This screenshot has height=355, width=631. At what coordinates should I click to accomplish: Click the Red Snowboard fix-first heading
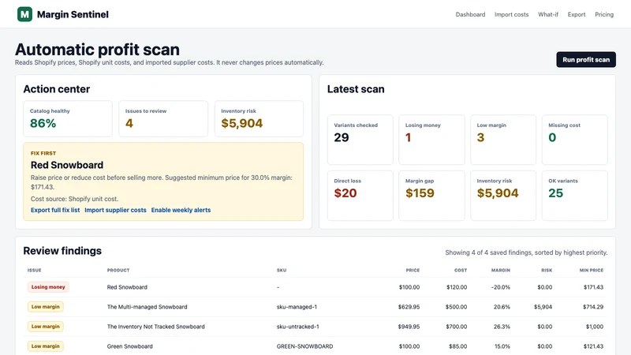tap(67, 165)
